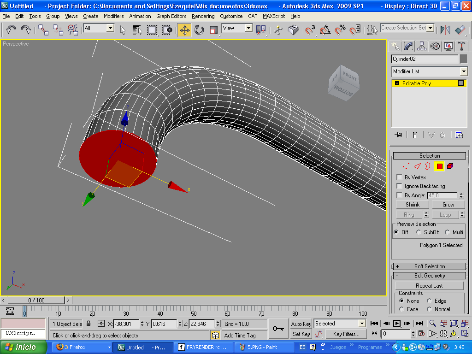Click the Cylinder02 object color swatch

(x=464, y=59)
